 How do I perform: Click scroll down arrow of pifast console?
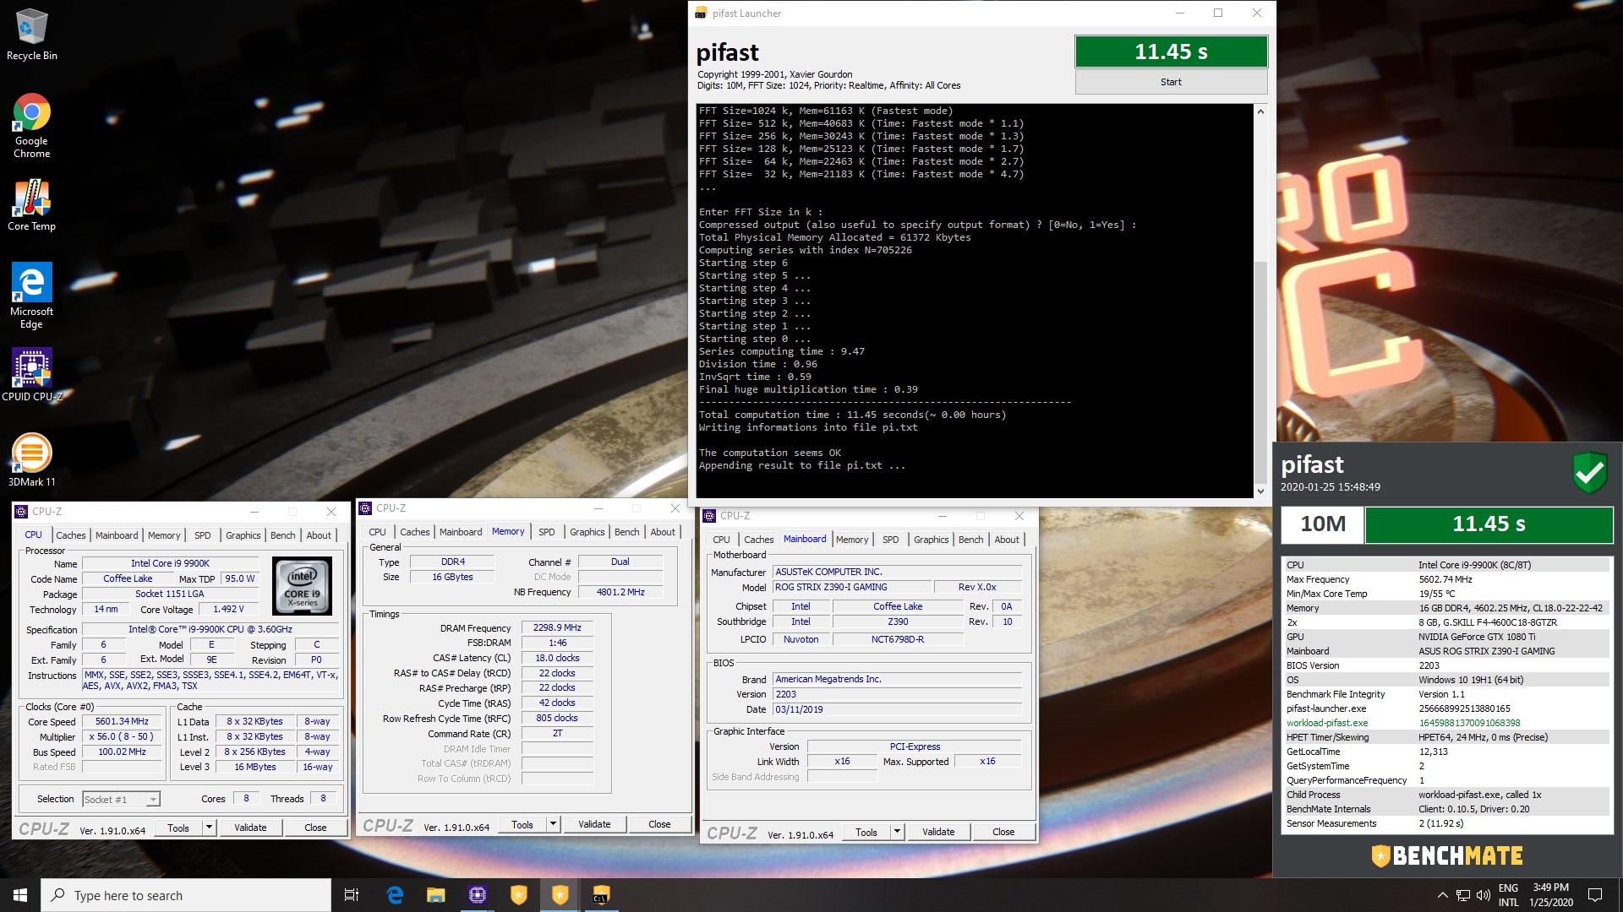coord(1260,491)
